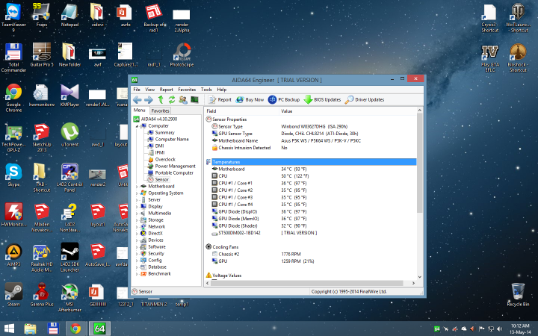Image resolution: width=538 pixels, height=336 pixels.
Task: Select the Summary item in the tree
Action: click(x=164, y=133)
